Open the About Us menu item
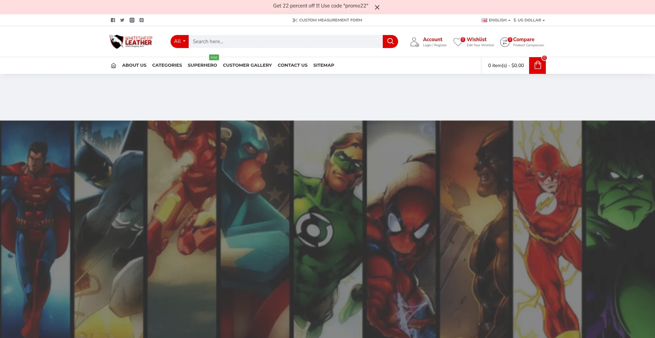655x338 pixels. point(134,65)
